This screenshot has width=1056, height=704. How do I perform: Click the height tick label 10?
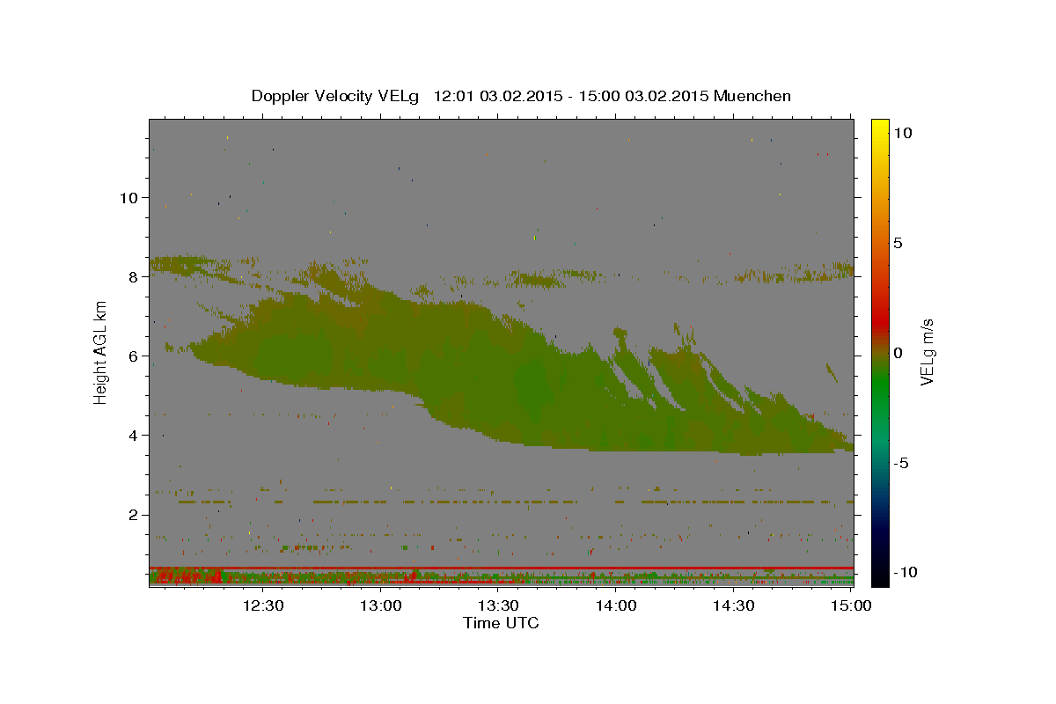129,197
